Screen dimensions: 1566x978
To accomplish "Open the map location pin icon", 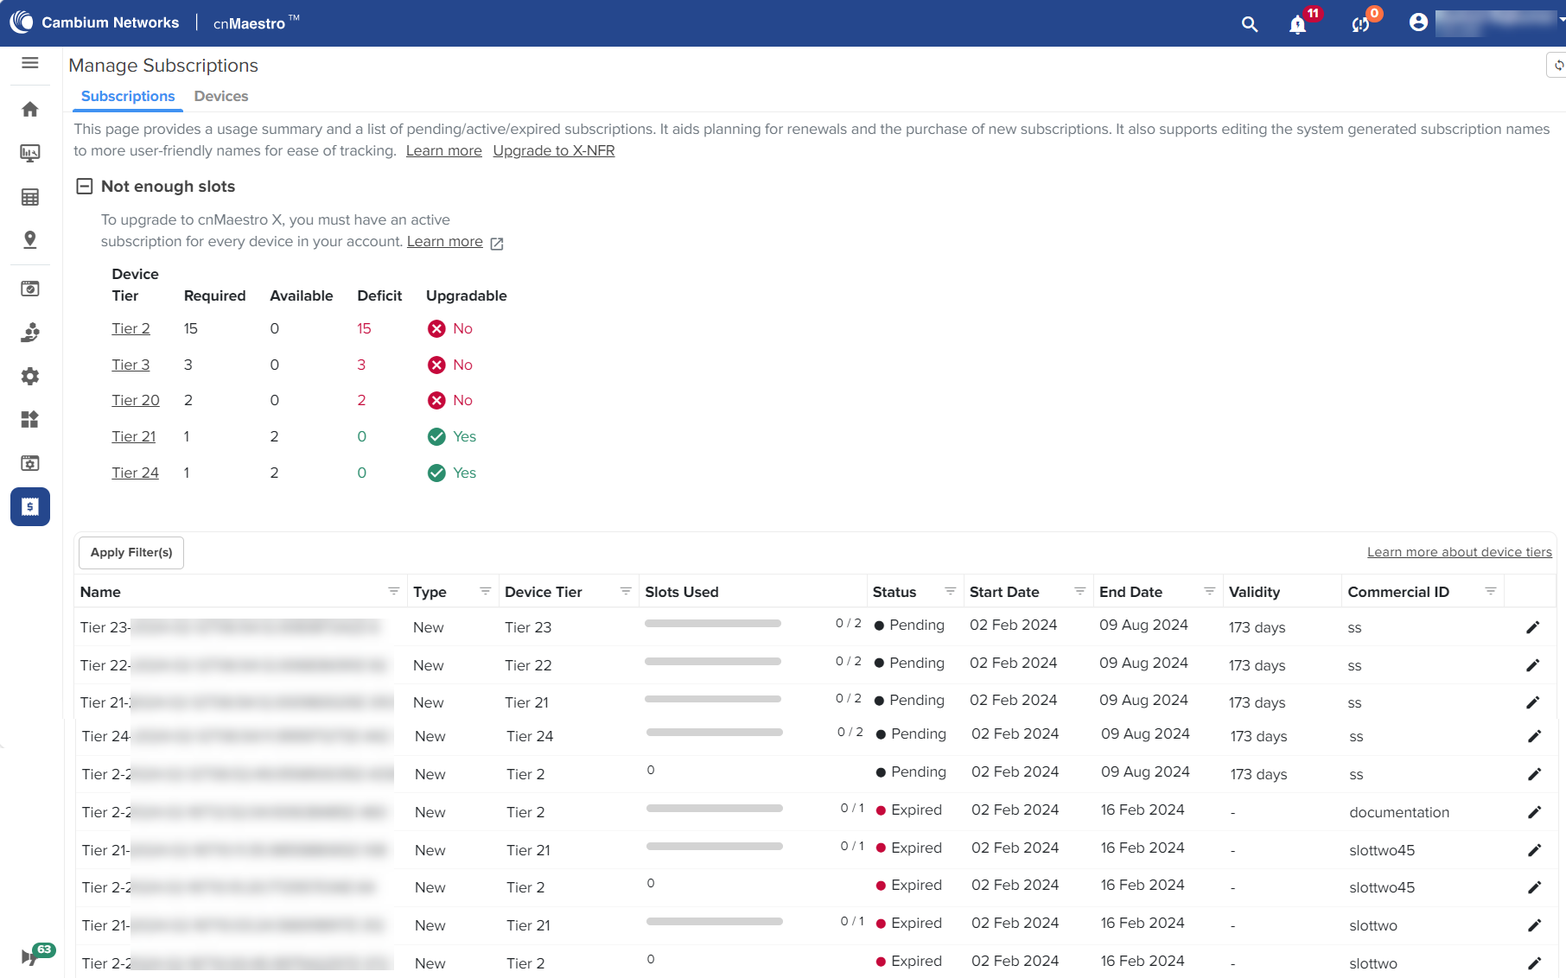I will pyautogui.click(x=30, y=240).
